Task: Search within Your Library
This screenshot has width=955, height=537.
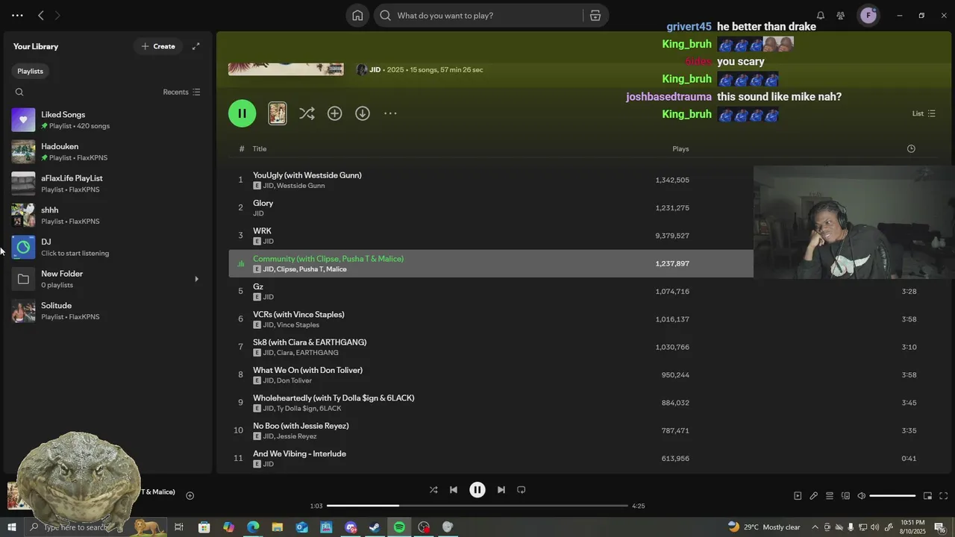Action: 19,92
